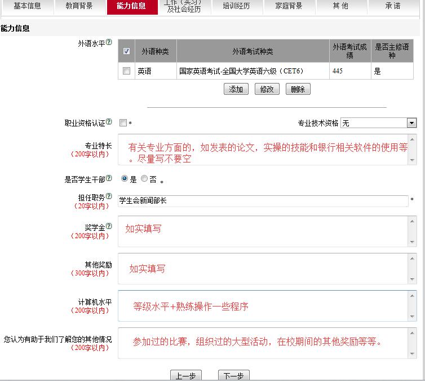This screenshot has width=425, height=381.
Task: Open the 基本信息 tab
Action: click(x=27, y=6)
